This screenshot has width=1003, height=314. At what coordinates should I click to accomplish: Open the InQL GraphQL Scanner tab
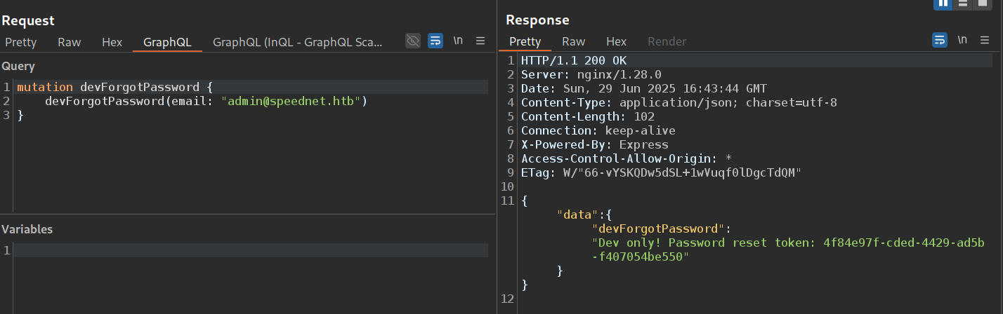click(x=298, y=42)
